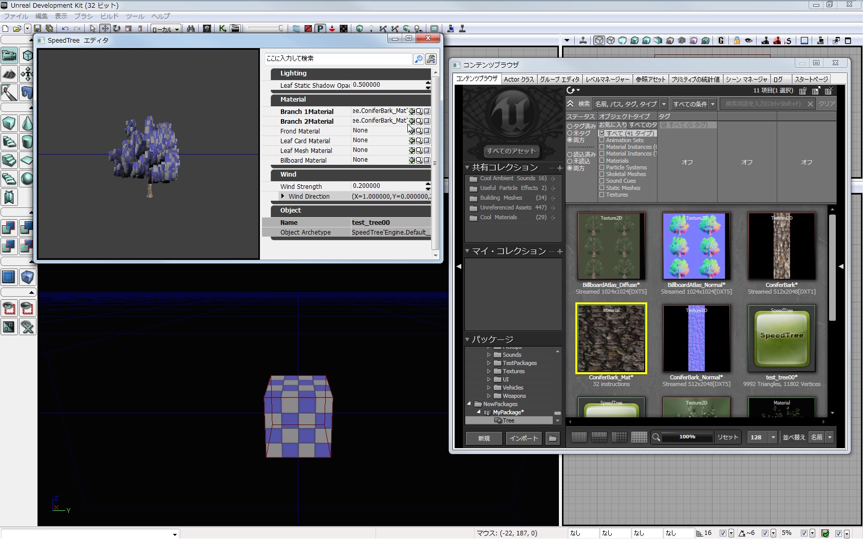Switch to the Actor クラス tab
863x539 pixels.
[x=519, y=79]
